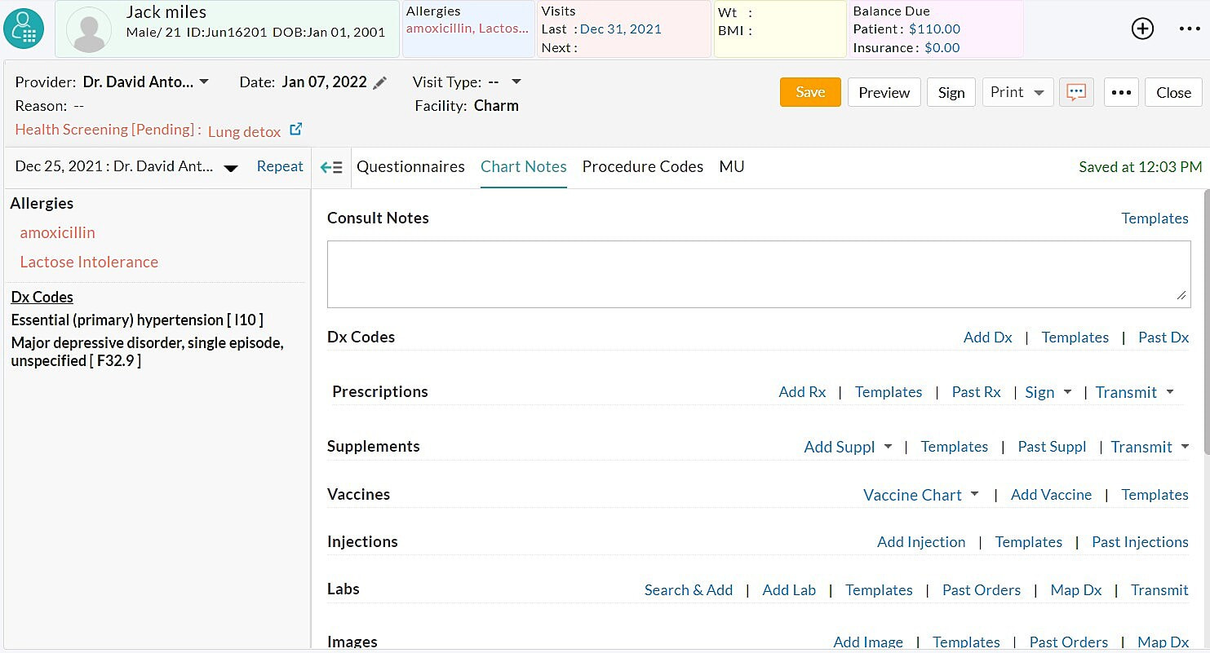This screenshot has height=653, width=1210.
Task: Click the orange Save button
Action: coord(809,92)
